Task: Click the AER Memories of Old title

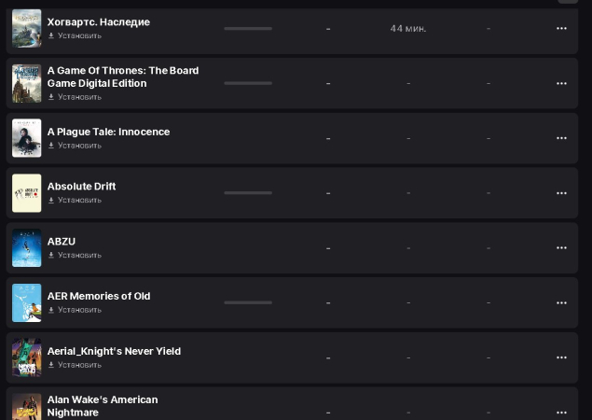Action: pyautogui.click(x=99, y=296)
